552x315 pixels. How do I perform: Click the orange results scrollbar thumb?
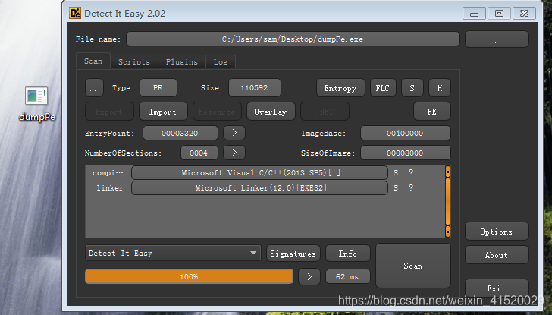(x=447, y=201)
